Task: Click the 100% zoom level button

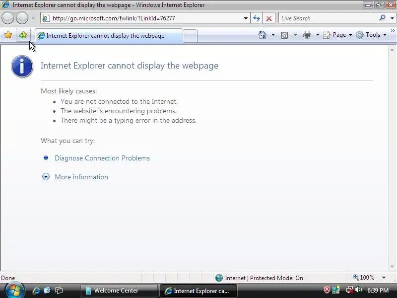Action: coord(364,278)
